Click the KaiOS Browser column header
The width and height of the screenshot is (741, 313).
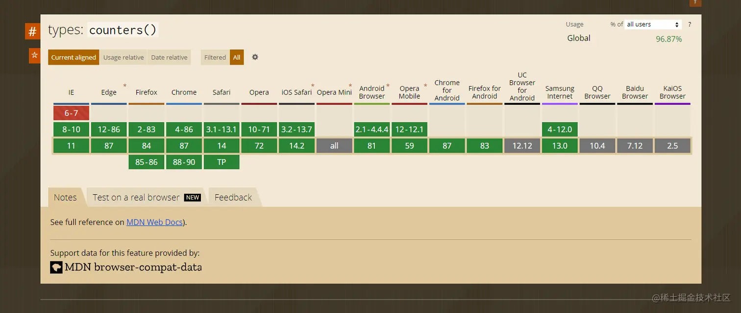tap(672, 92)
